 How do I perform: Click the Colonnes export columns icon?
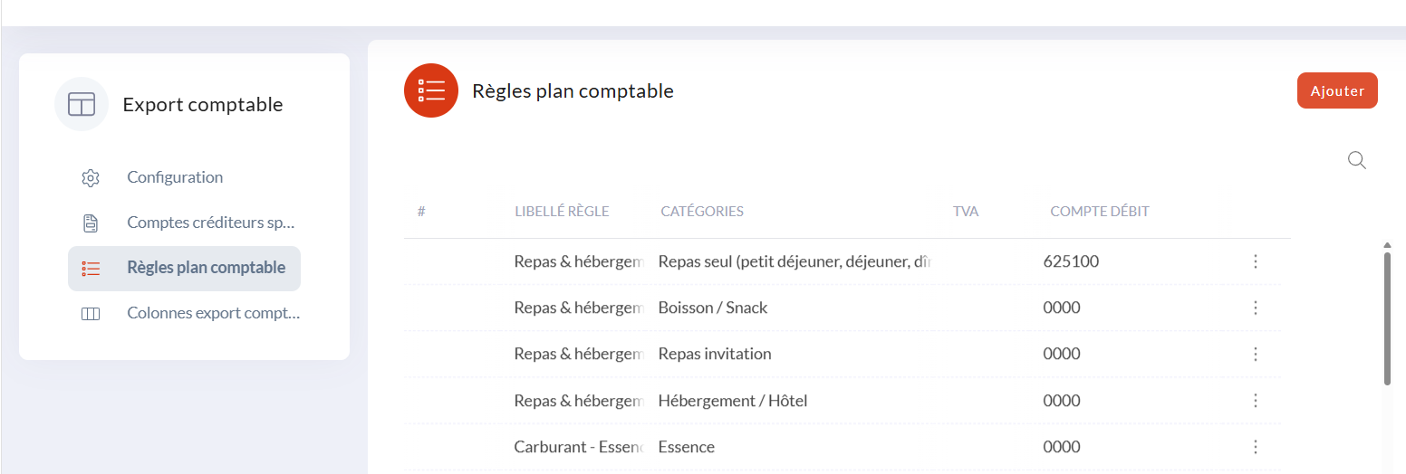(91, 314)
